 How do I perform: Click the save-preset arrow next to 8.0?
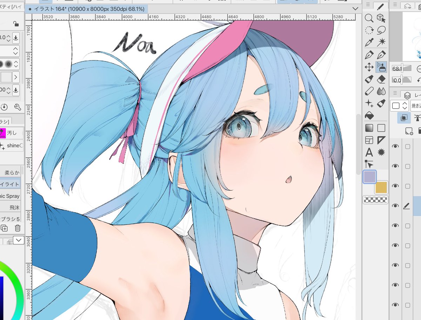tap(16, 38)
